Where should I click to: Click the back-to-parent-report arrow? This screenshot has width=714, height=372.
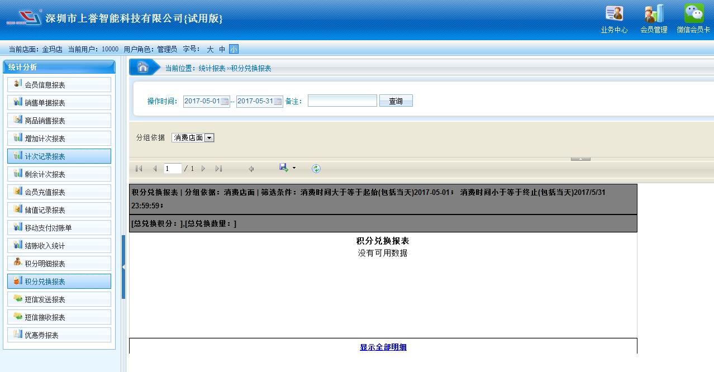pyautogui.click(x=251, y=169)
